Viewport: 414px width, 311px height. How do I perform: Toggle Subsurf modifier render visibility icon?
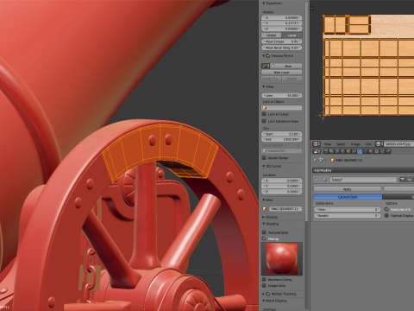402,180
